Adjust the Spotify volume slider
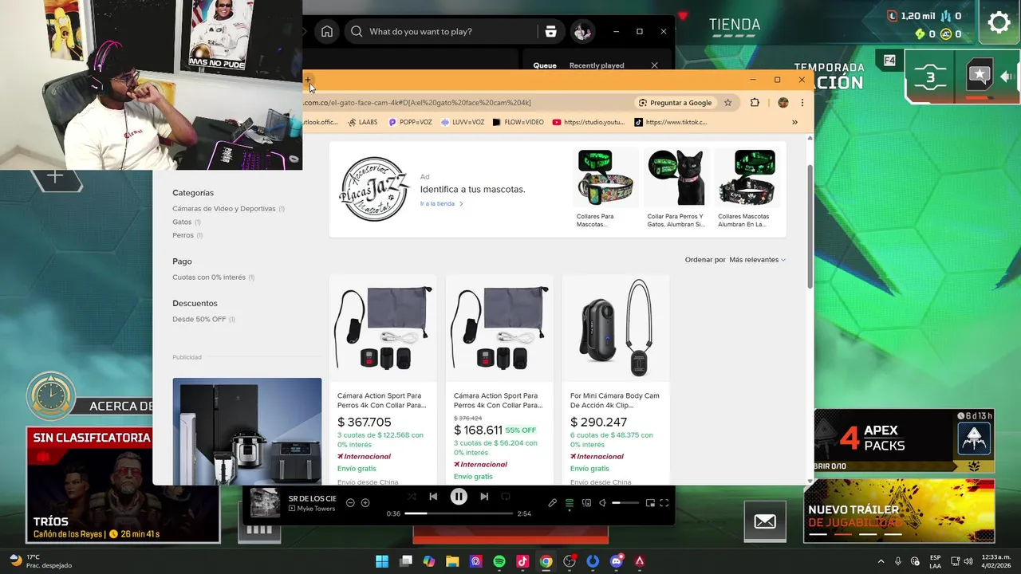Screen dimensions: 1021x574 (x=626, y=503)
